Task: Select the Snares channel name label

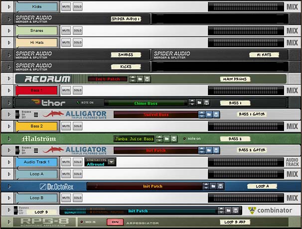Action: pyautogui.click(x=36, y=30)
